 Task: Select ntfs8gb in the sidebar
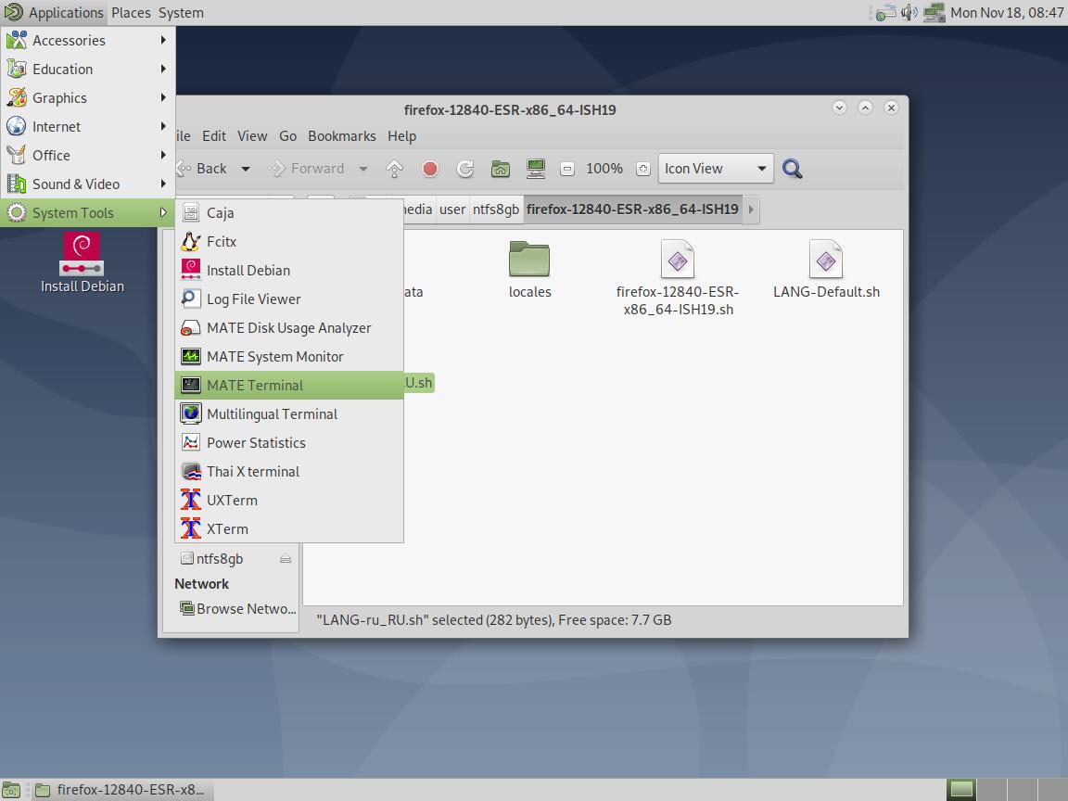point(220,558)
